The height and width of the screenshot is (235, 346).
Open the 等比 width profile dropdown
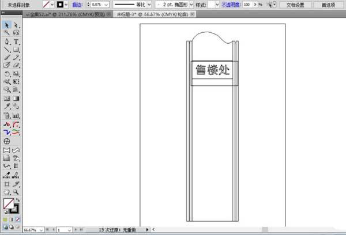pyautogui.click(x=149, y=5)
